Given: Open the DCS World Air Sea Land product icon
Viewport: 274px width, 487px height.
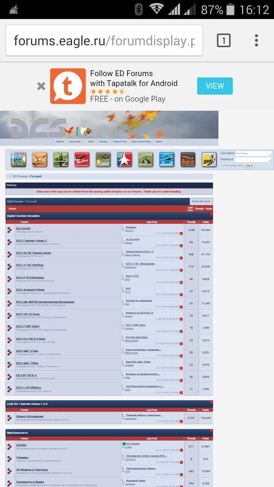Looking at the screenshot, I should (18, 159).
